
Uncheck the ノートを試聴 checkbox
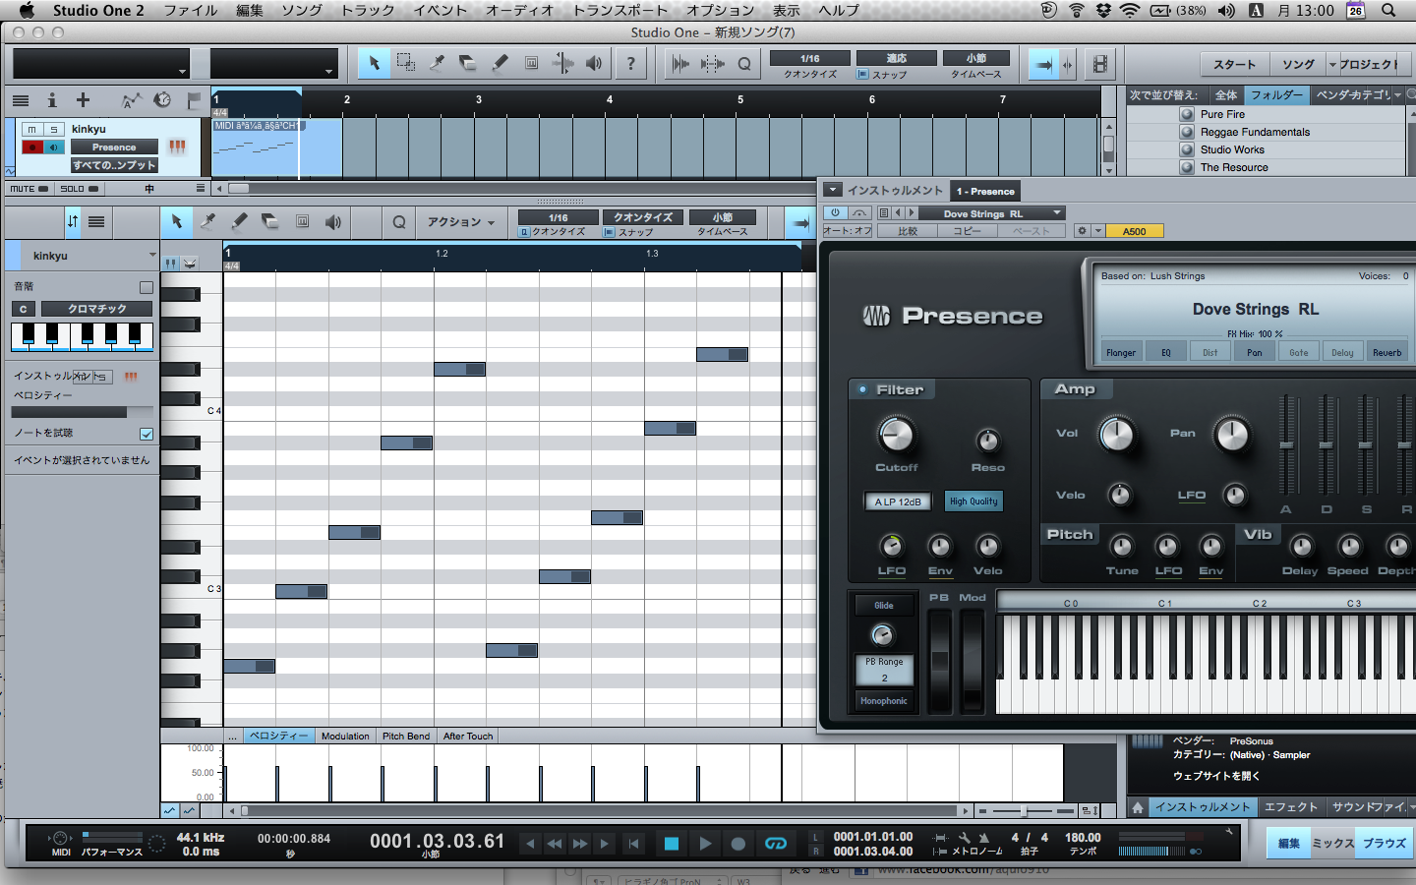(x=147, y=434)
